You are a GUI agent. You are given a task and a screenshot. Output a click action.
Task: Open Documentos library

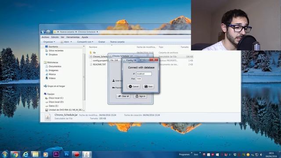pos(54,66)
